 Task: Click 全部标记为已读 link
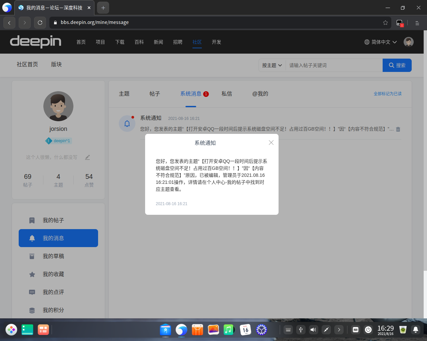[387, 94]
